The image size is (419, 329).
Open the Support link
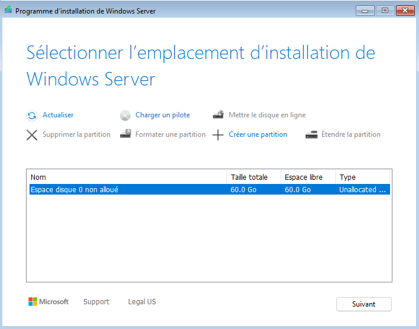click(x=96, y=302)
